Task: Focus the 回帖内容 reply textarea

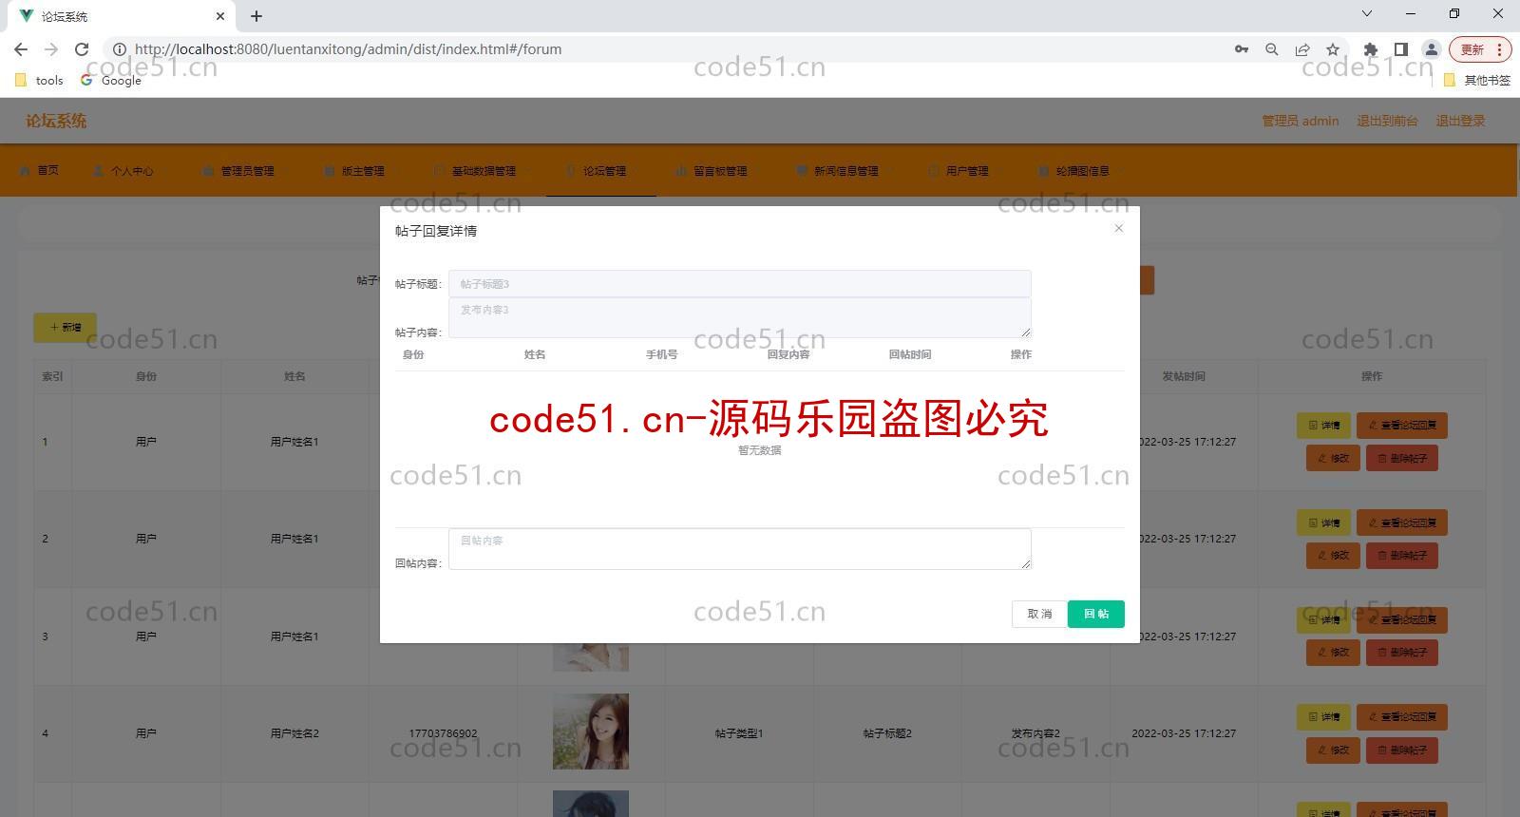Action: point(739,549)
